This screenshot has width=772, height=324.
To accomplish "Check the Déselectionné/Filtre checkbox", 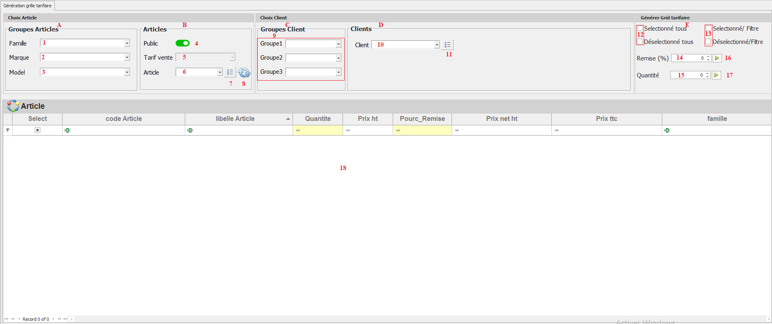I will [x=708, y=42].
